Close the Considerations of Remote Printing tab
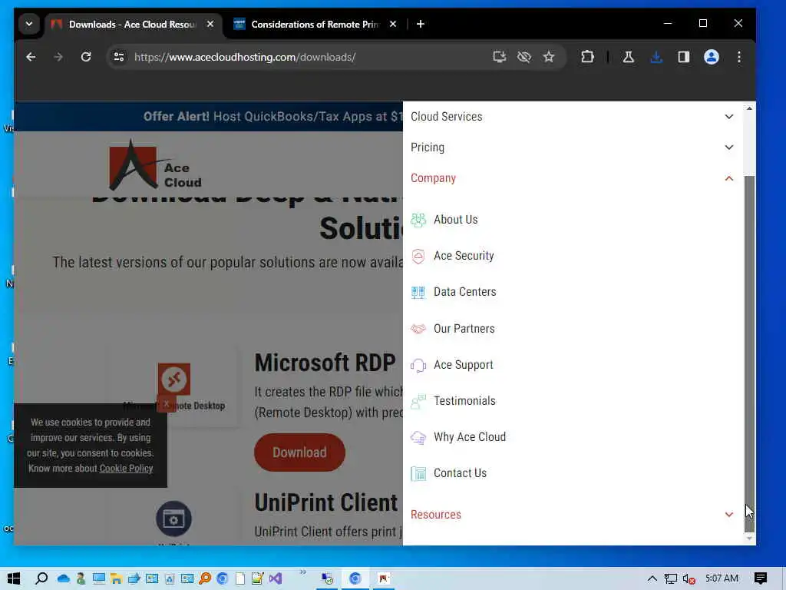 393,24
